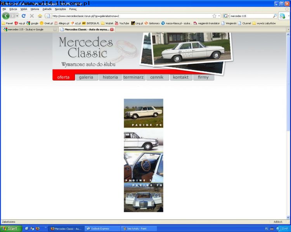Open the back/forward history dropdown arrow

[17, 16]
